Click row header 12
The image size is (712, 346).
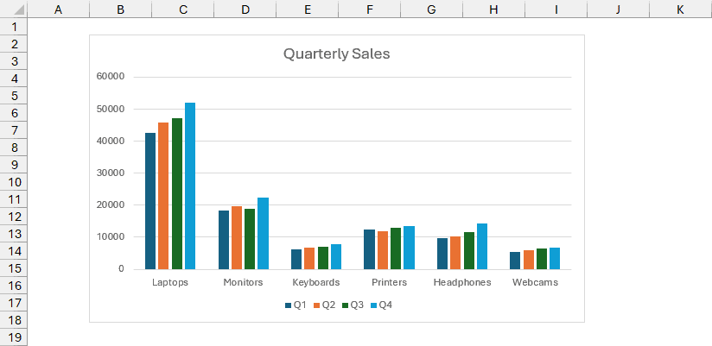[14, 217]
